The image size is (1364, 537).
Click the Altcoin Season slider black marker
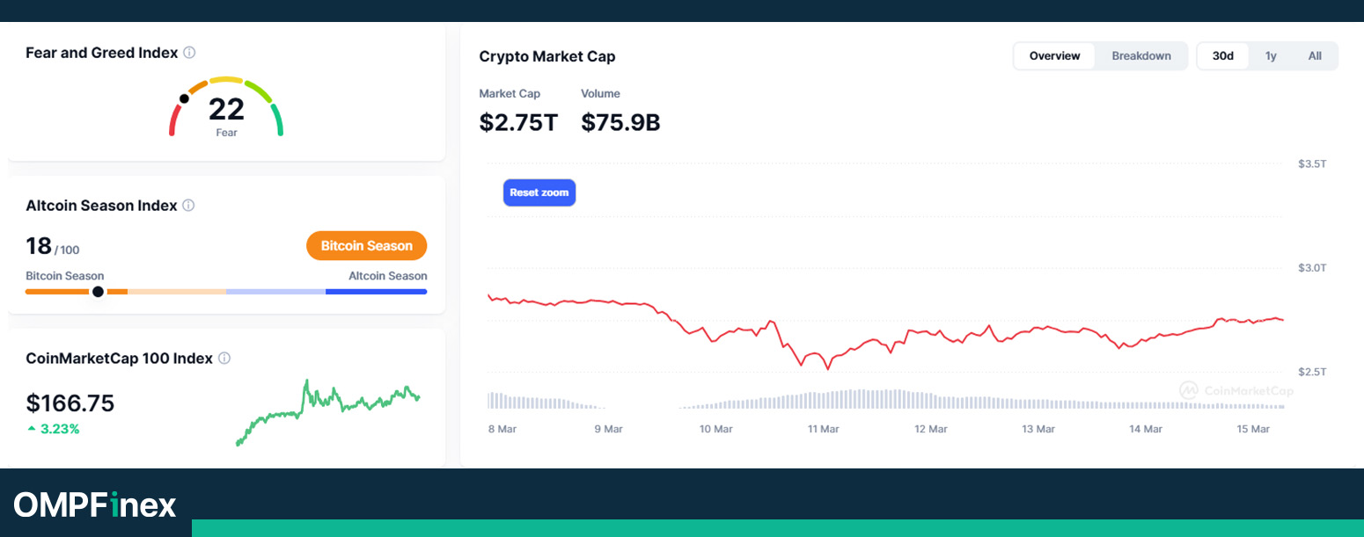98,292
